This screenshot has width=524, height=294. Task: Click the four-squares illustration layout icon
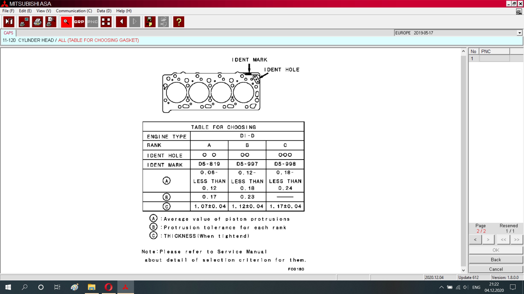pyautogui.click(x=106, y=22)
